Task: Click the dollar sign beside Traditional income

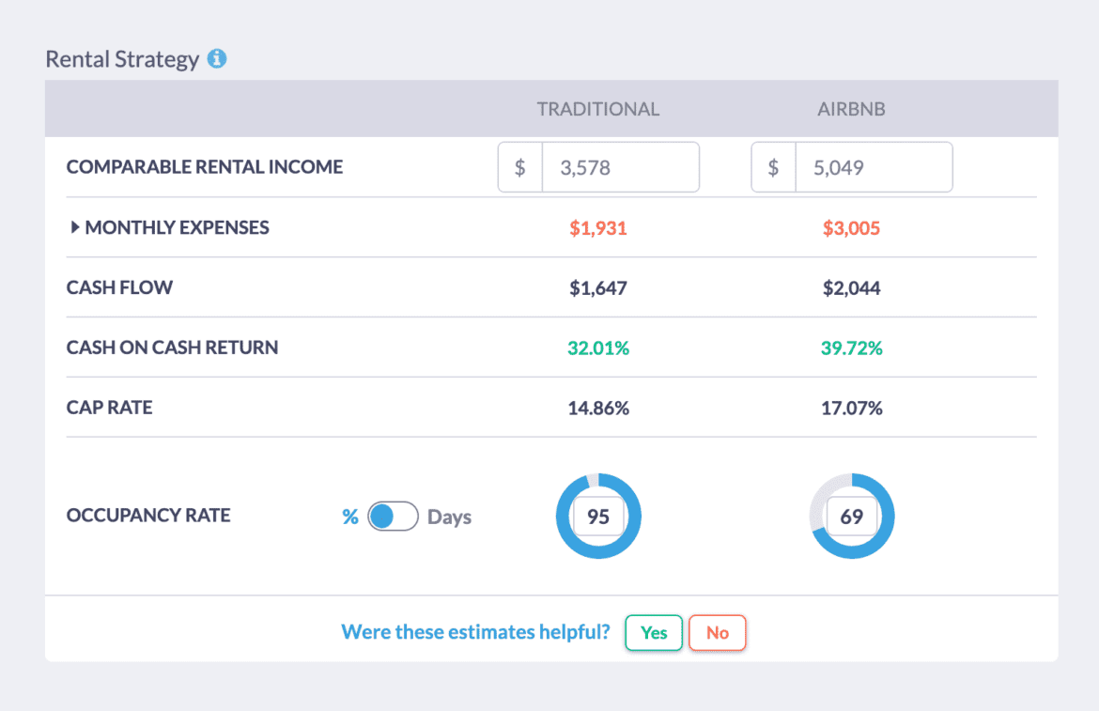Action: tap(520, 166)
